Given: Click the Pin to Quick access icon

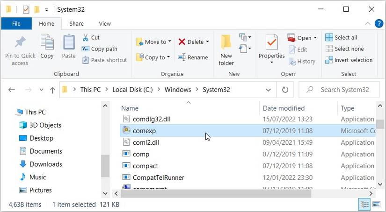Looking at the screenshot, I should click(20, 42).
